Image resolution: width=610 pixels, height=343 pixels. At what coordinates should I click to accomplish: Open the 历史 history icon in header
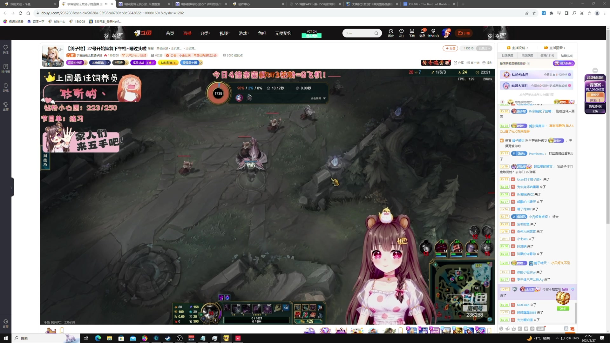click(x=391, y=31)
